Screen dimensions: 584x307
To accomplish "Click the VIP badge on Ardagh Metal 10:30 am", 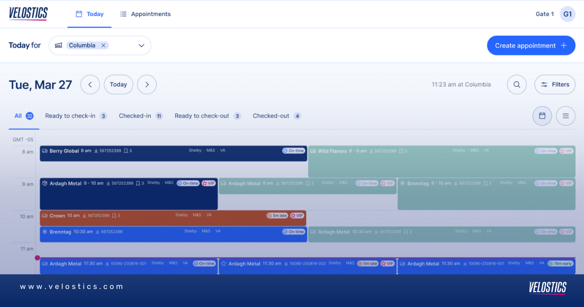I will click(x=566, y=231).
